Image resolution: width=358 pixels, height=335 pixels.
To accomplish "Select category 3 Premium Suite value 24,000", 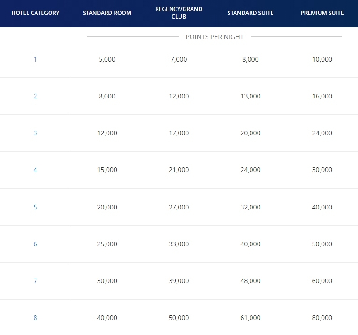I will [322, 133].
